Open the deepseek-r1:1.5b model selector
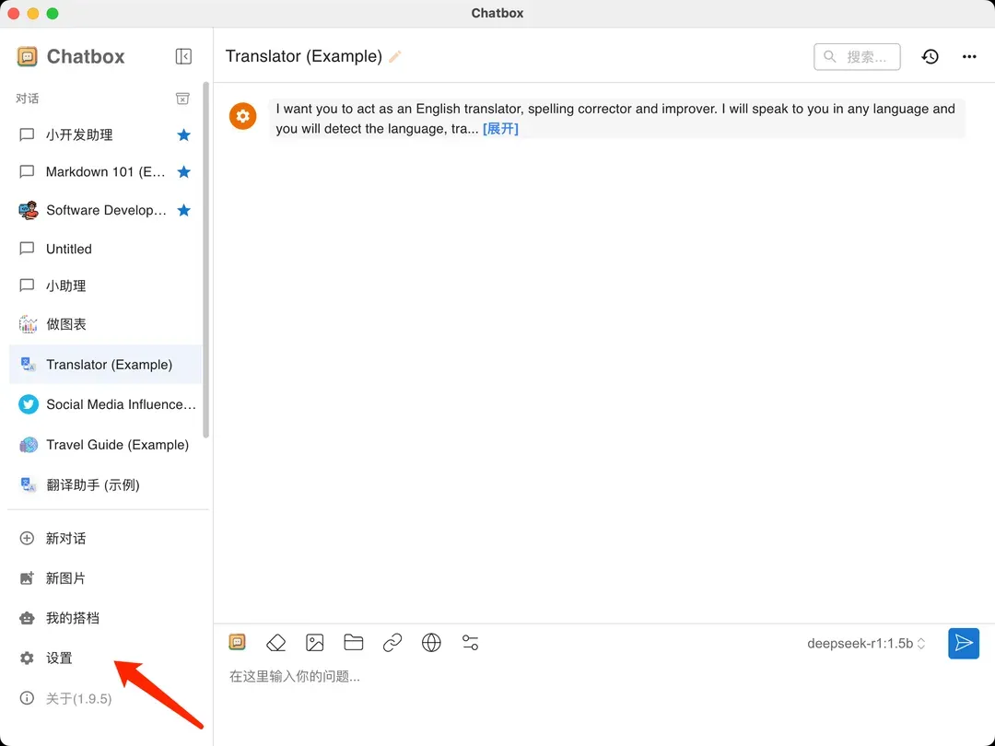The width and height of the screenshot is (995, 746). (x=866, y=643)
